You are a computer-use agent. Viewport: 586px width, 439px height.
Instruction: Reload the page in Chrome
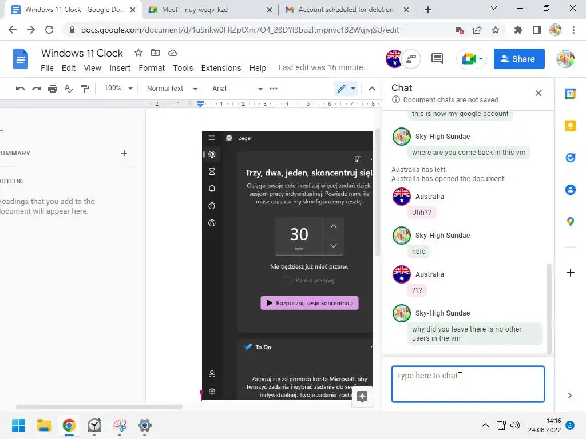(49, 30)
